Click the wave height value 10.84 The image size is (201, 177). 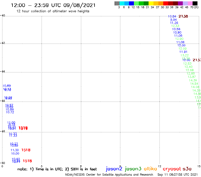pos(172,16)
